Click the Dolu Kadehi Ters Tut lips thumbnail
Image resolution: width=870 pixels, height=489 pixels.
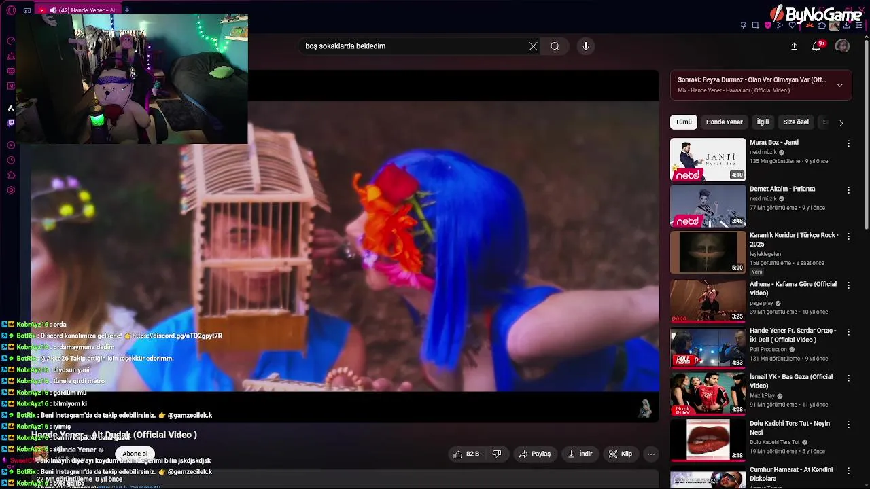(x=708, y=440)
